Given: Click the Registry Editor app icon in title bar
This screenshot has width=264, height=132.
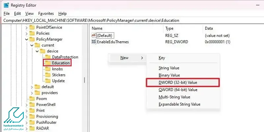Looking at the screenshot, I should [x=6, y=5].
